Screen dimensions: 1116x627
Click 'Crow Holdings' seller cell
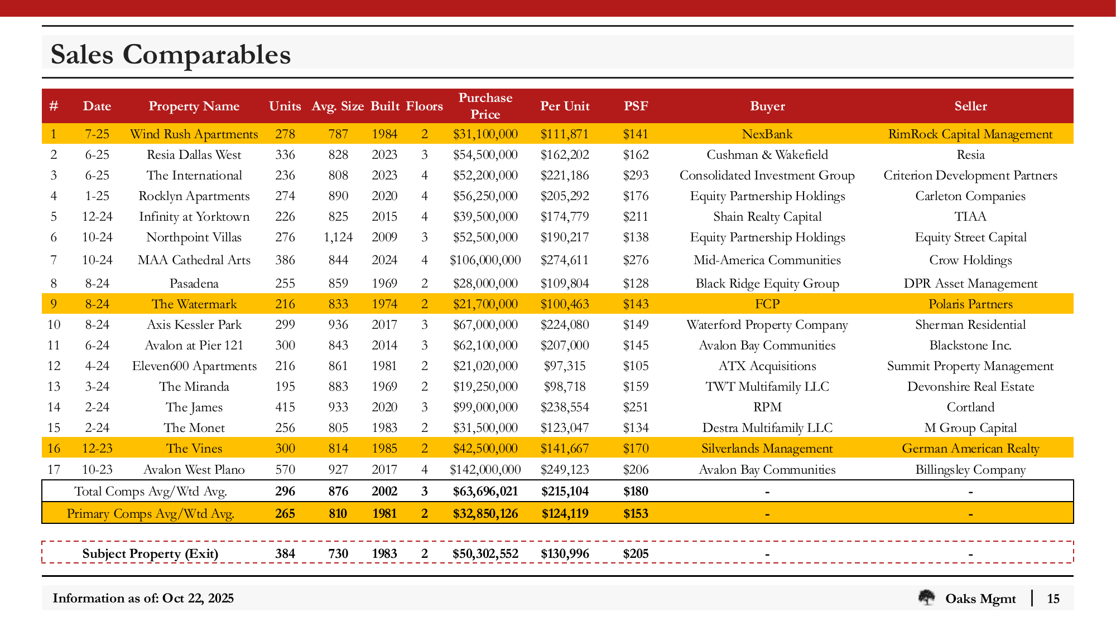click(970, 260)
